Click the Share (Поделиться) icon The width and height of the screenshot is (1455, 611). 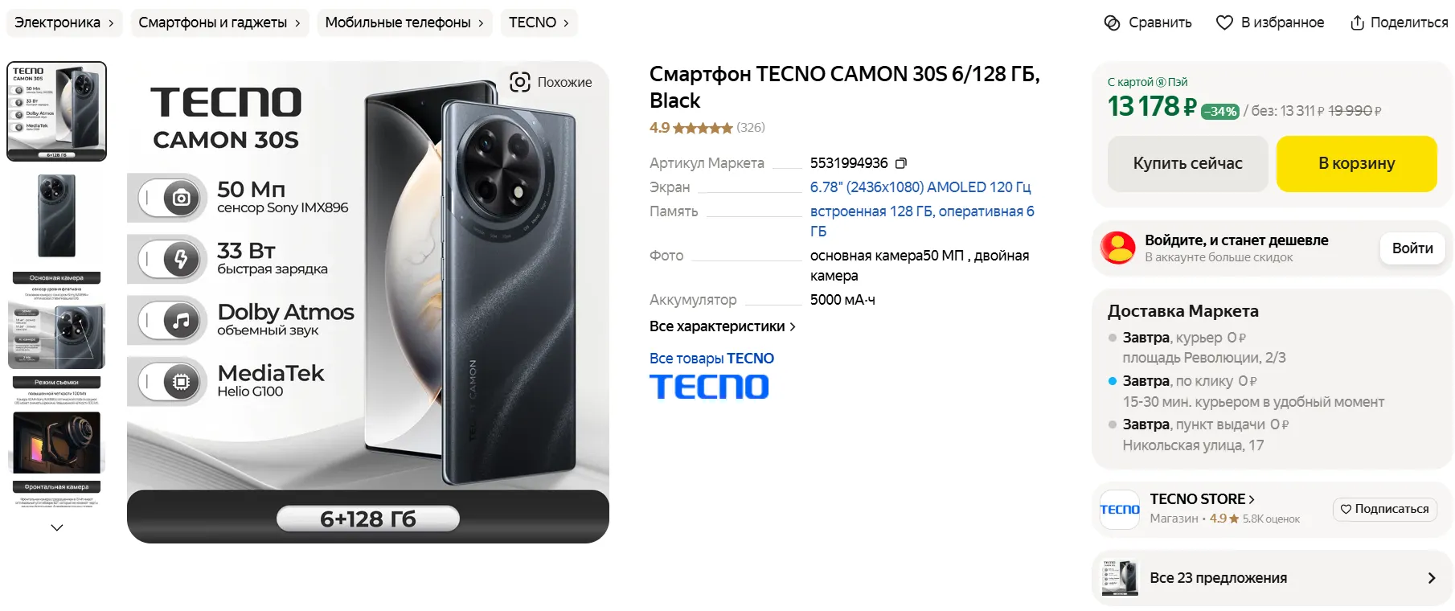pos(1357,23)
